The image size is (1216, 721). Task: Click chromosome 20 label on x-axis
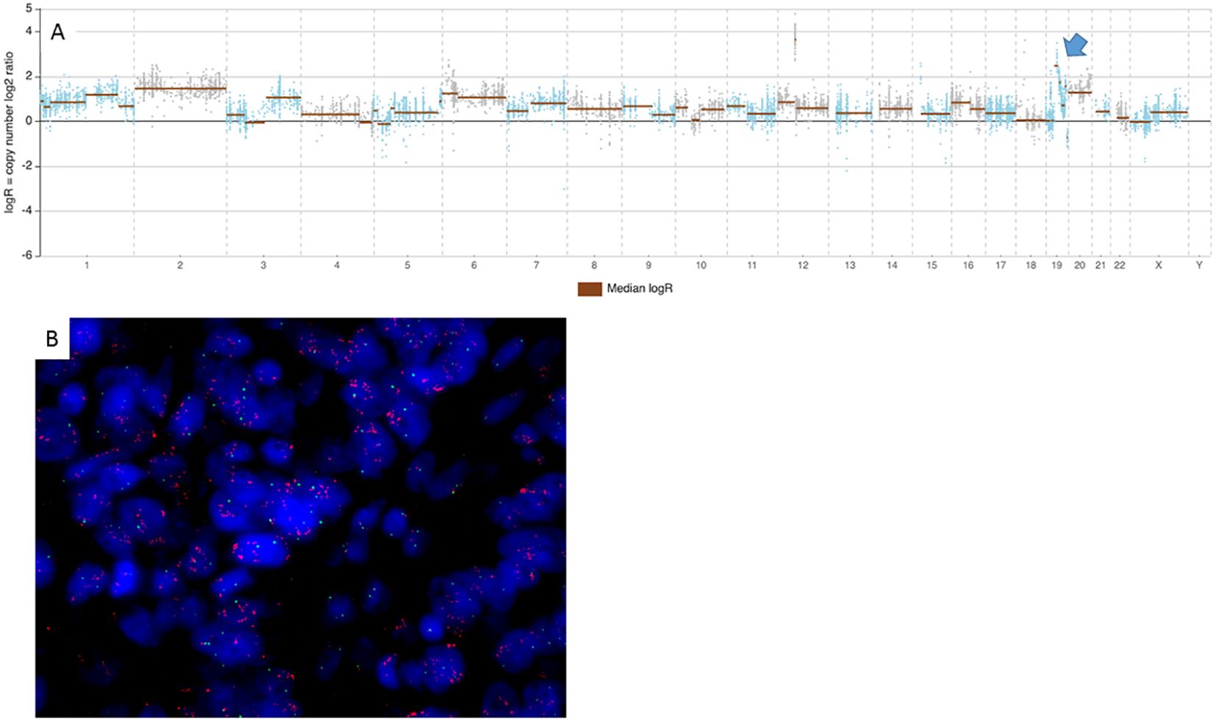[x=1079, y=265]
